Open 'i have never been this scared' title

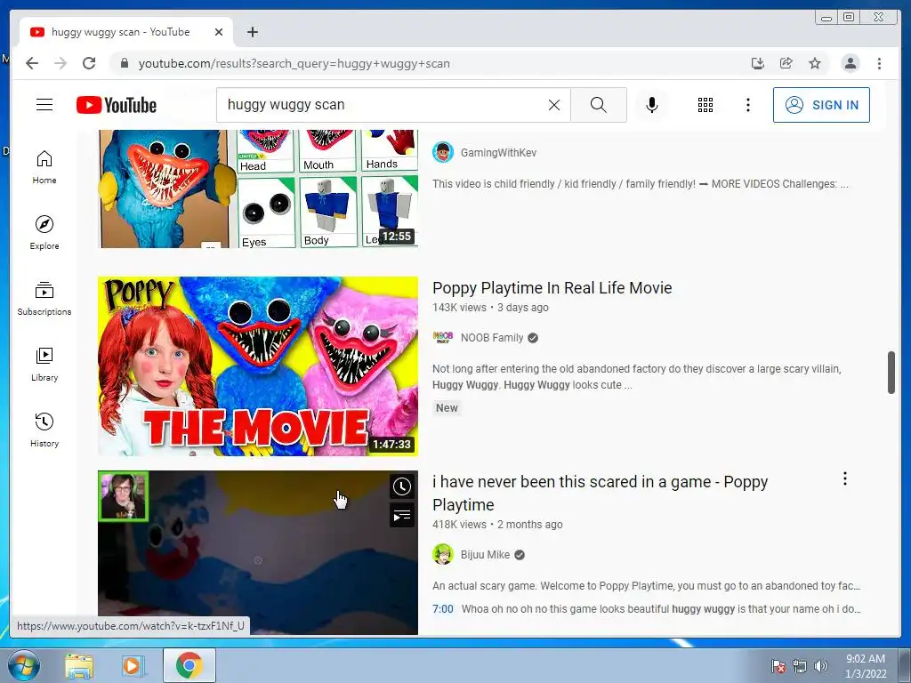coord(601,493)
